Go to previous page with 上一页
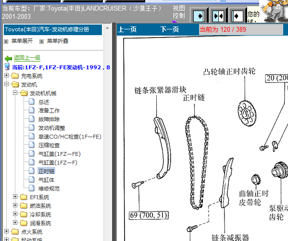Screen dimensions: 288x241 click(127, 30)
